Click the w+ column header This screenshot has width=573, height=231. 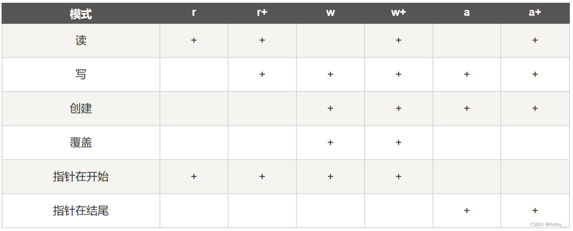tap(398, 13)
